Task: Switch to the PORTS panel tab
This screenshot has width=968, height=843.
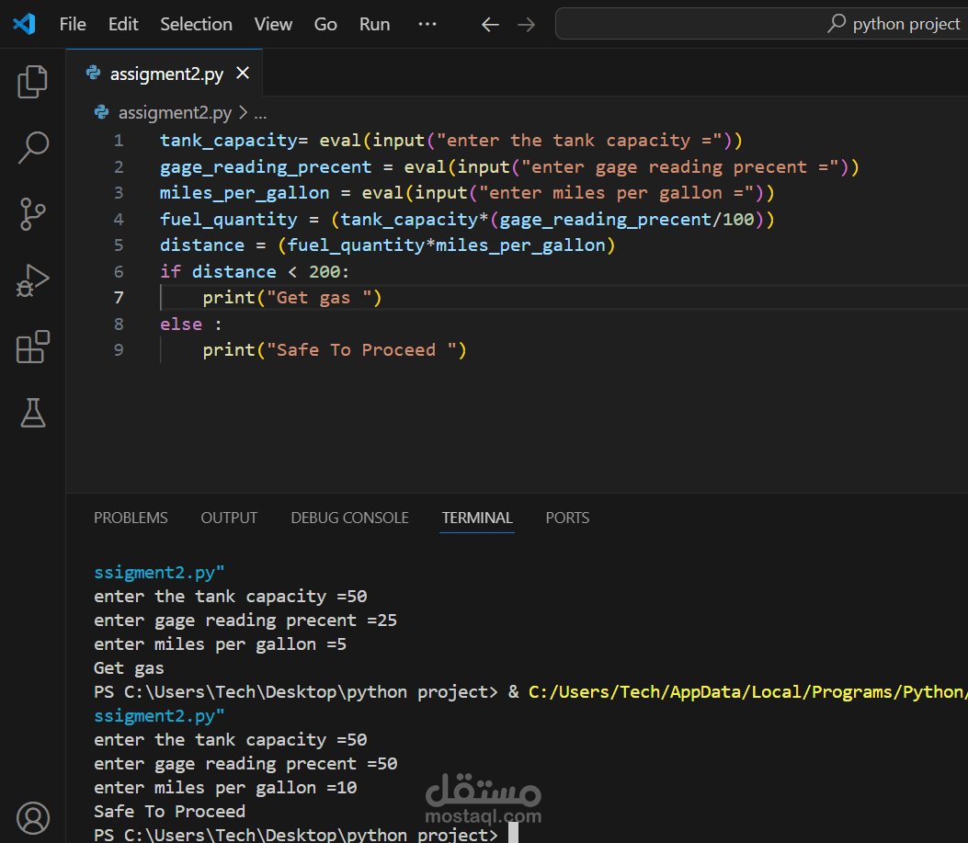Action: [567, 518]
